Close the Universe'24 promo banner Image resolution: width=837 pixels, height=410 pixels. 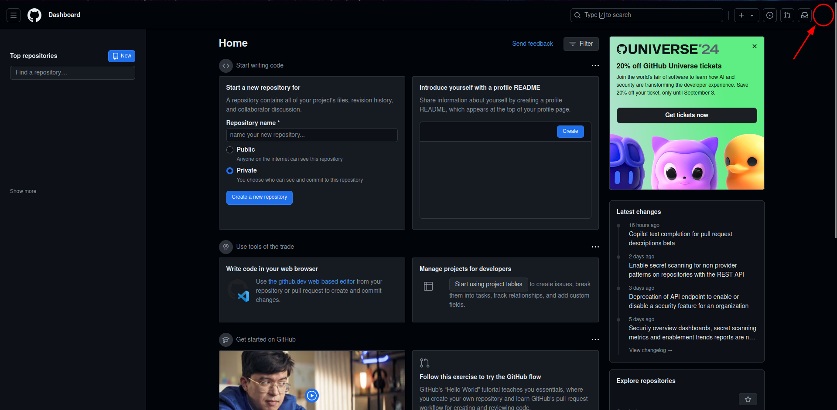click(755, 46)
